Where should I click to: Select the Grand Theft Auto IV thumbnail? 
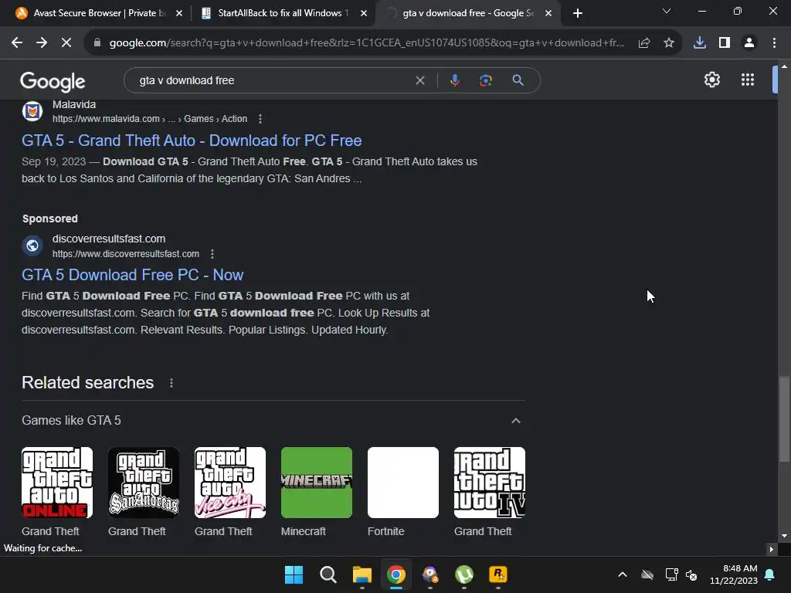[x=489, y=483]
